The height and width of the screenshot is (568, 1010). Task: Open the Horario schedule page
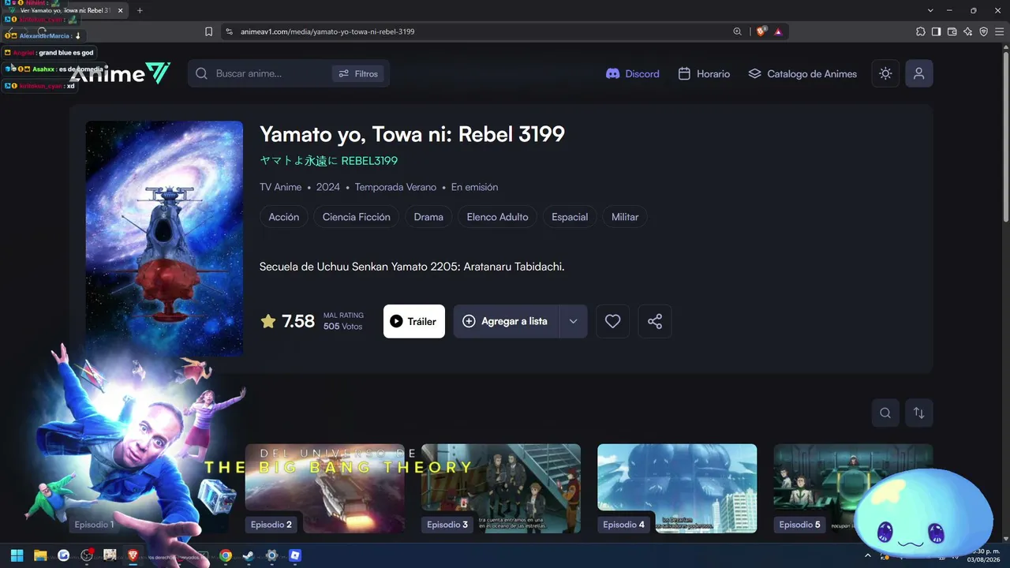[704, 73]
